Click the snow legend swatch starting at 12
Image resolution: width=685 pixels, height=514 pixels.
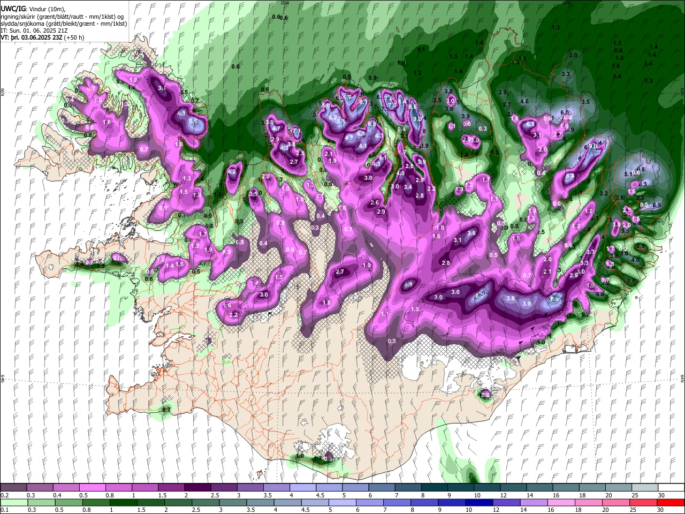(x=512, y=487)
